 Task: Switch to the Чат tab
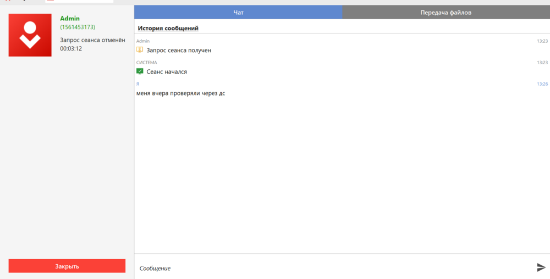pyautogui.click(x=238, y=13)
